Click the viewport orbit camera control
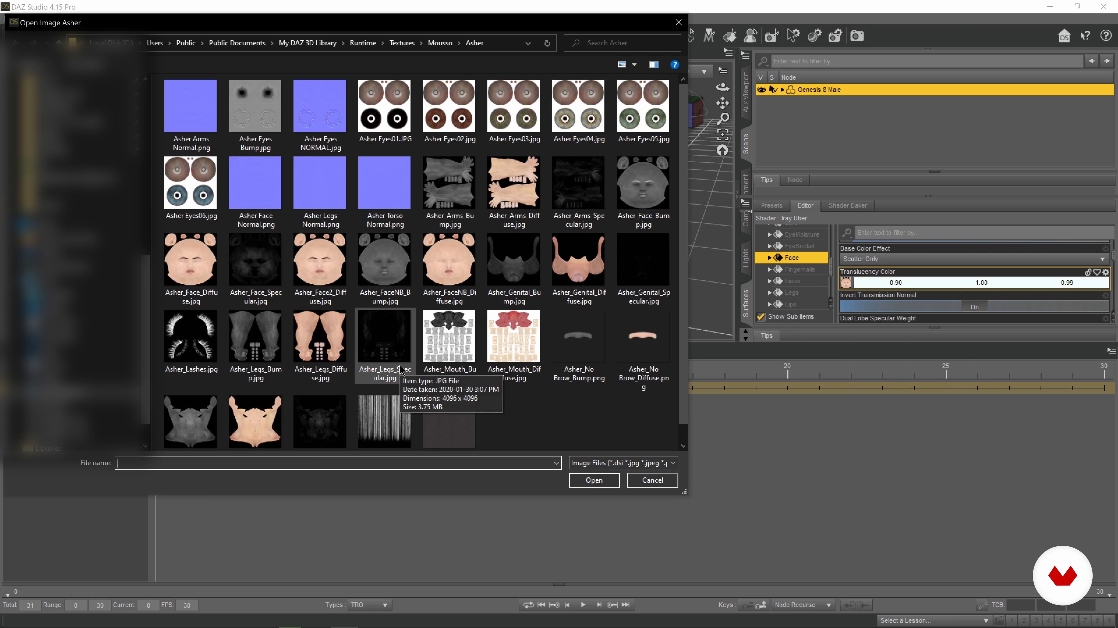Viewport: 1118px width, 628px height. click(723, 87)
